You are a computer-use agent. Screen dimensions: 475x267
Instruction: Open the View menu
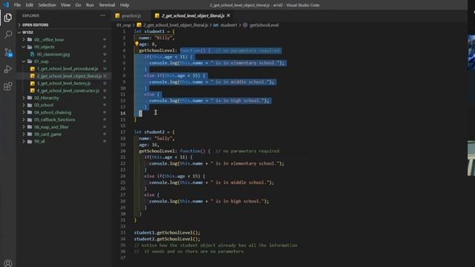tap(65, 5)
